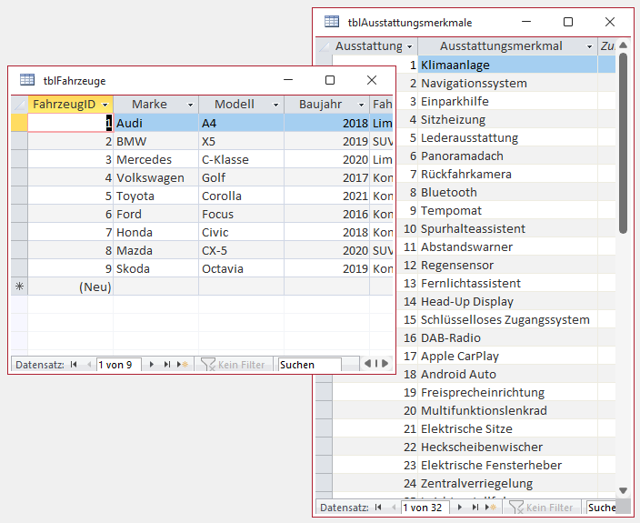Create new record in tblFahrzeuge navigation bar
This screenshot has width=640, height=523.
click(183, 365)
